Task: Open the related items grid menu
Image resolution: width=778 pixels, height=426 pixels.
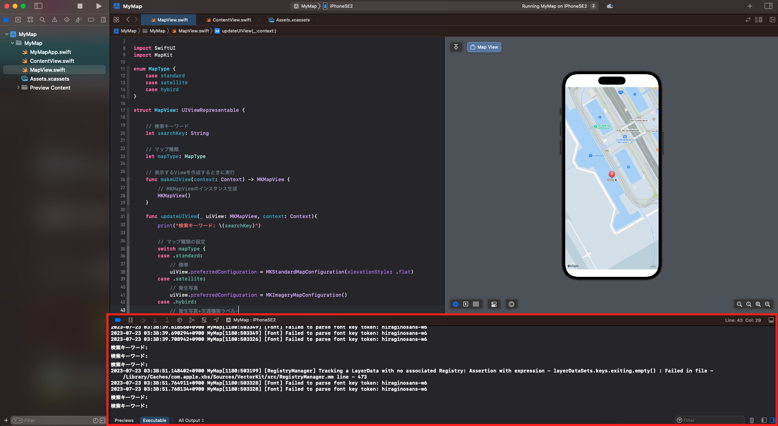Action: coord(117,19)
